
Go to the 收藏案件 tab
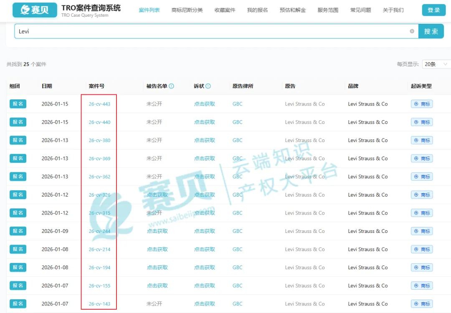click(x=225, y=10)
